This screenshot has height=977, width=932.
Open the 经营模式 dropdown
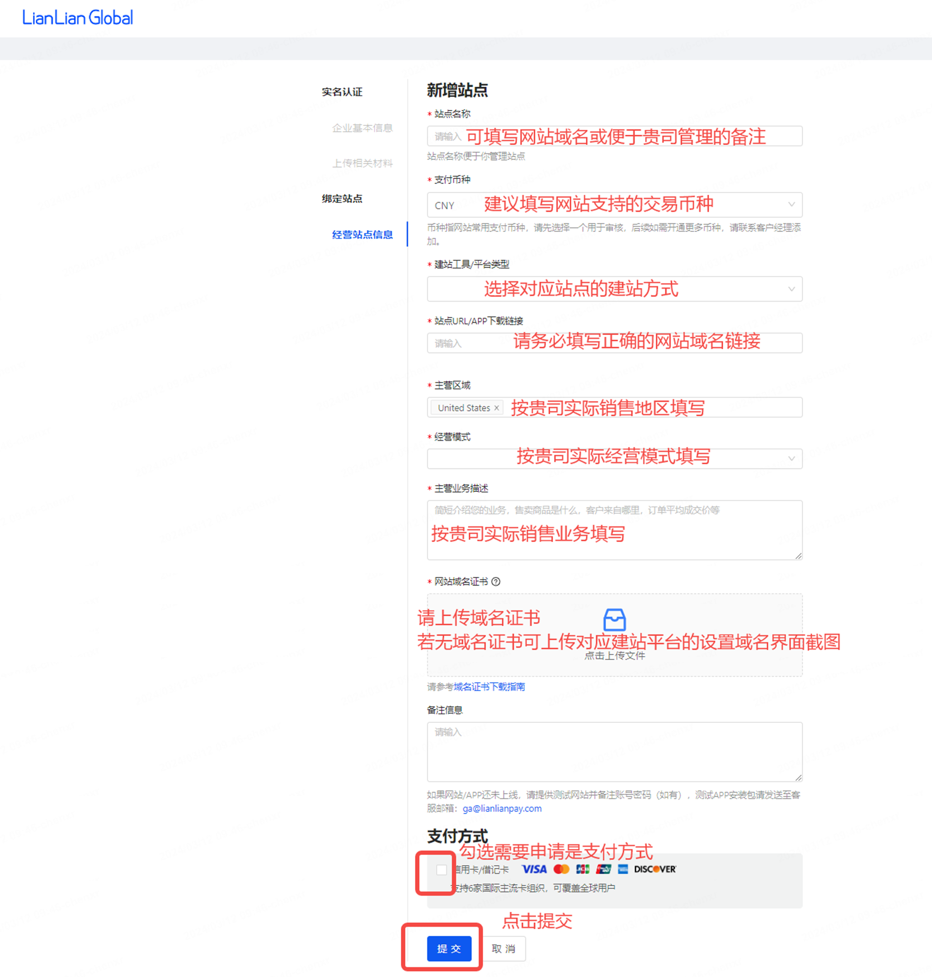coord(614,458)
